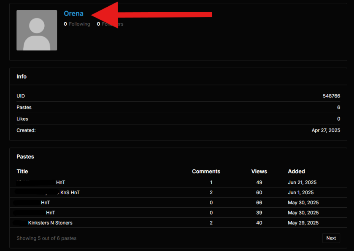Screen dimensions: 354x251
Task: Select the Comments column header
Action: pyautogui.click(x=206, y=172)
